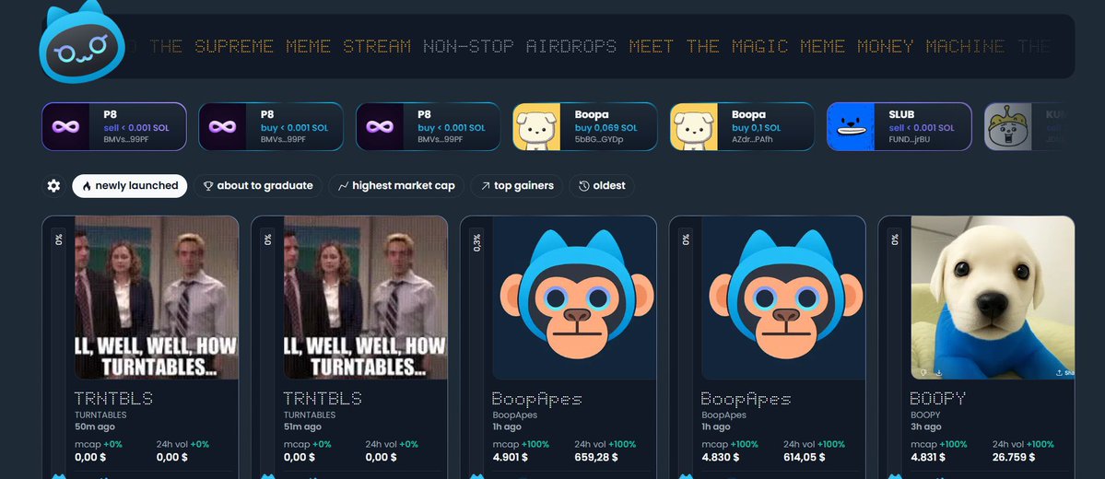
Task: Open the BOOPY puppy image
Action: [x=993, y=298]
